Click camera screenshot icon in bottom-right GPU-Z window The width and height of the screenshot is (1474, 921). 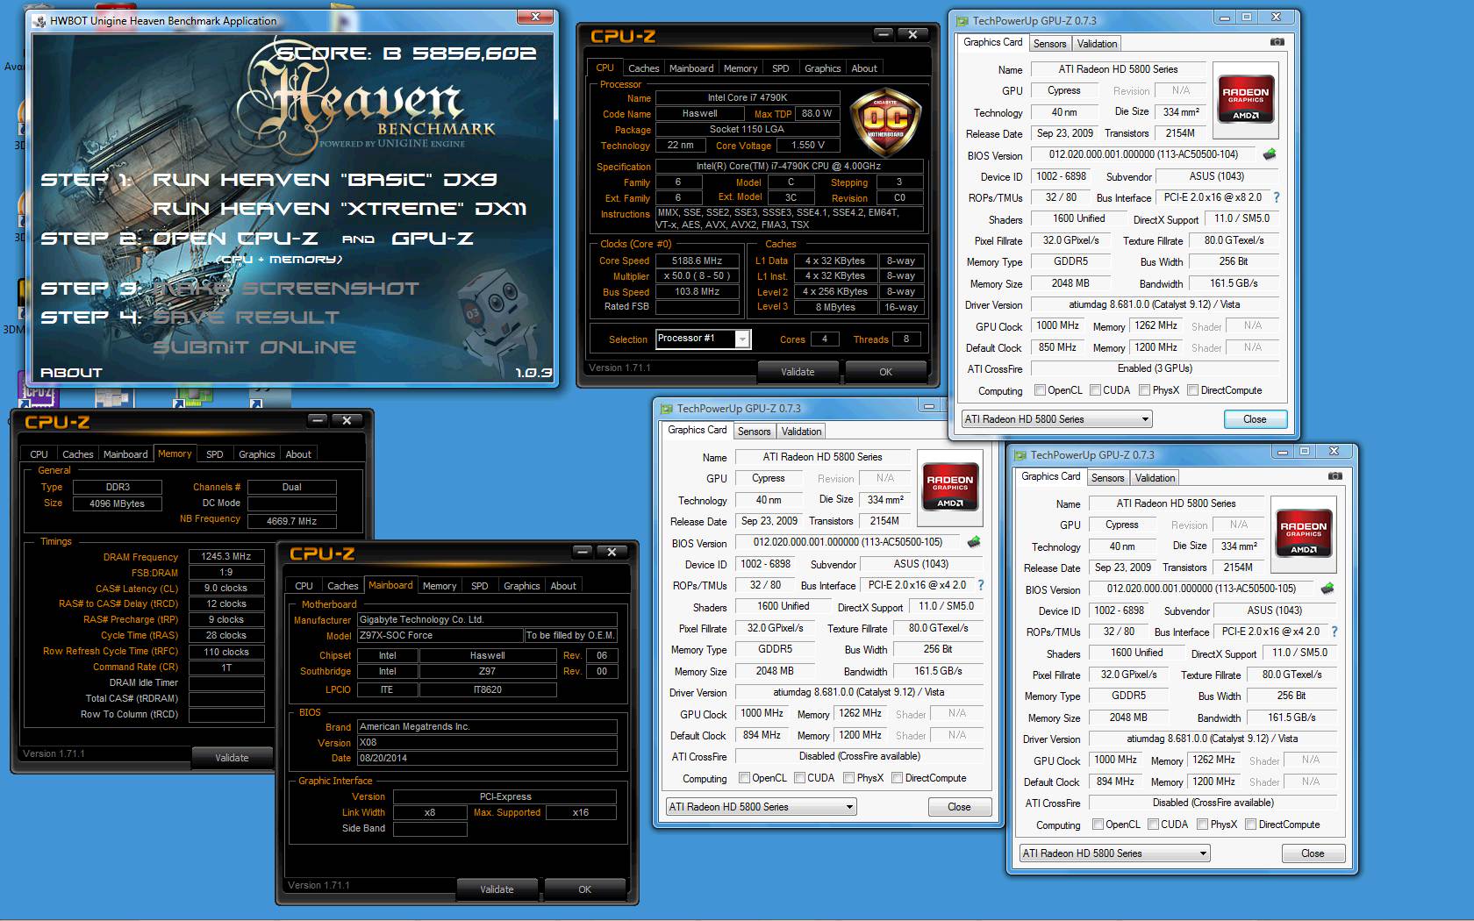[1335, 476]
